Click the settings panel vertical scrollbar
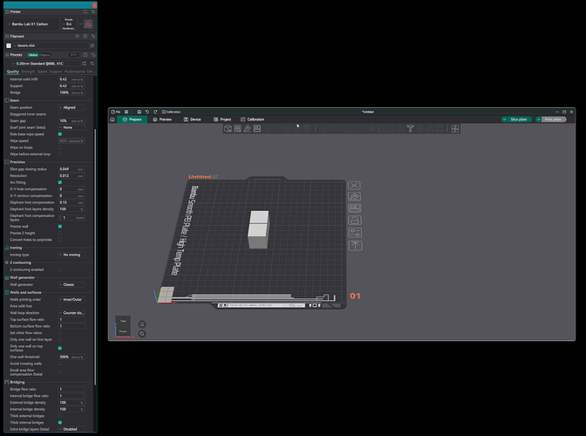Viewport: 586px width, 436px height. (x=95, y=257)
